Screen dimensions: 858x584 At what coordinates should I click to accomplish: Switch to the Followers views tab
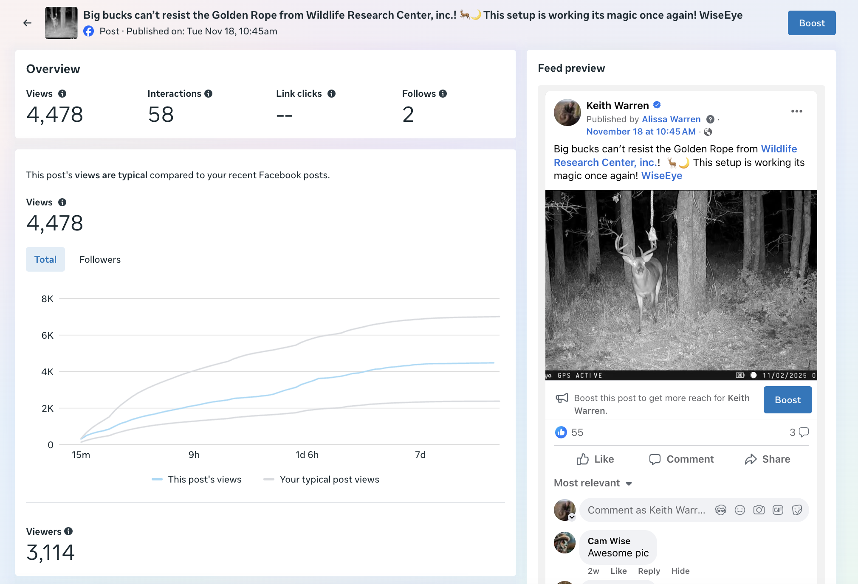point(100,259)
